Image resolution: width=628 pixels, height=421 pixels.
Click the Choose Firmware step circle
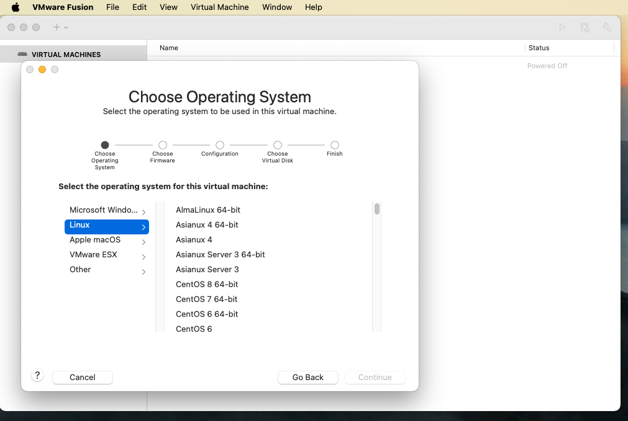coord(163,144)
